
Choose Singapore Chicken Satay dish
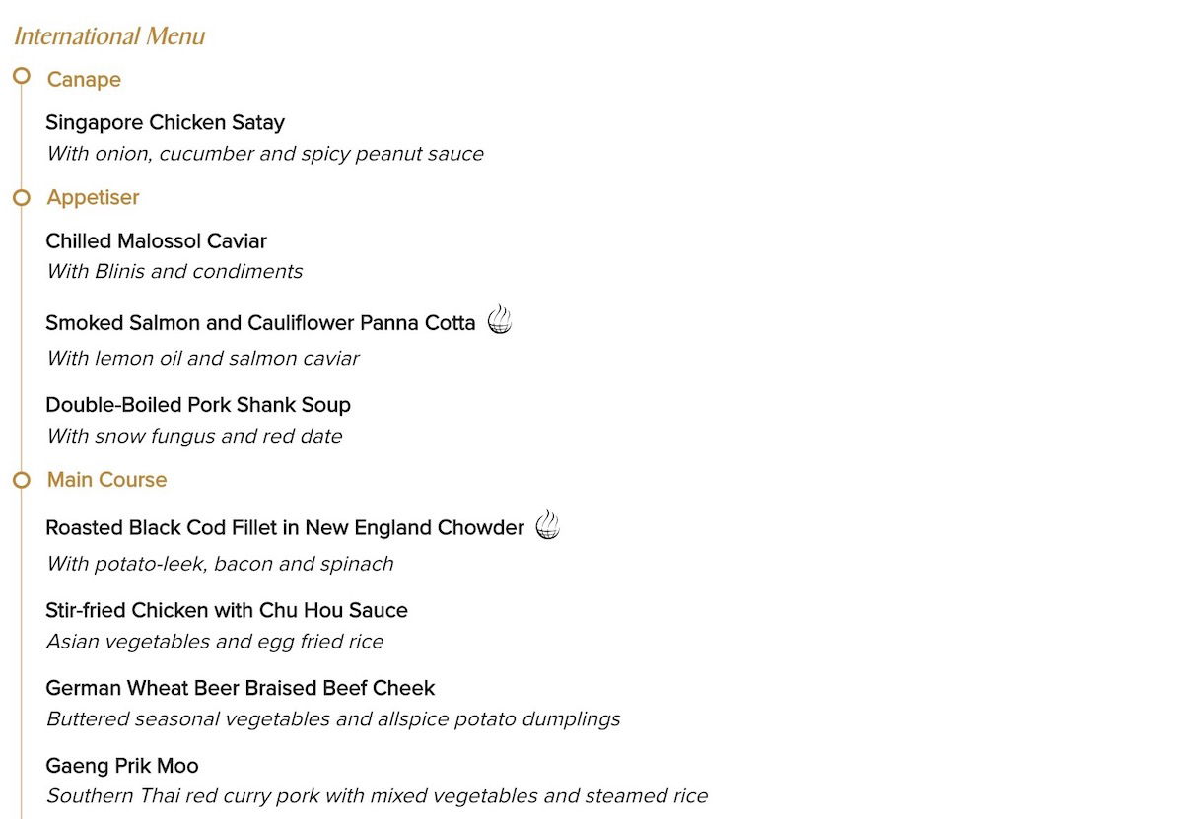[165, 123]
